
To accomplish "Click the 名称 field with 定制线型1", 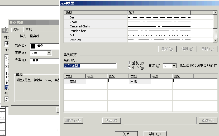I will pos(90,66).
